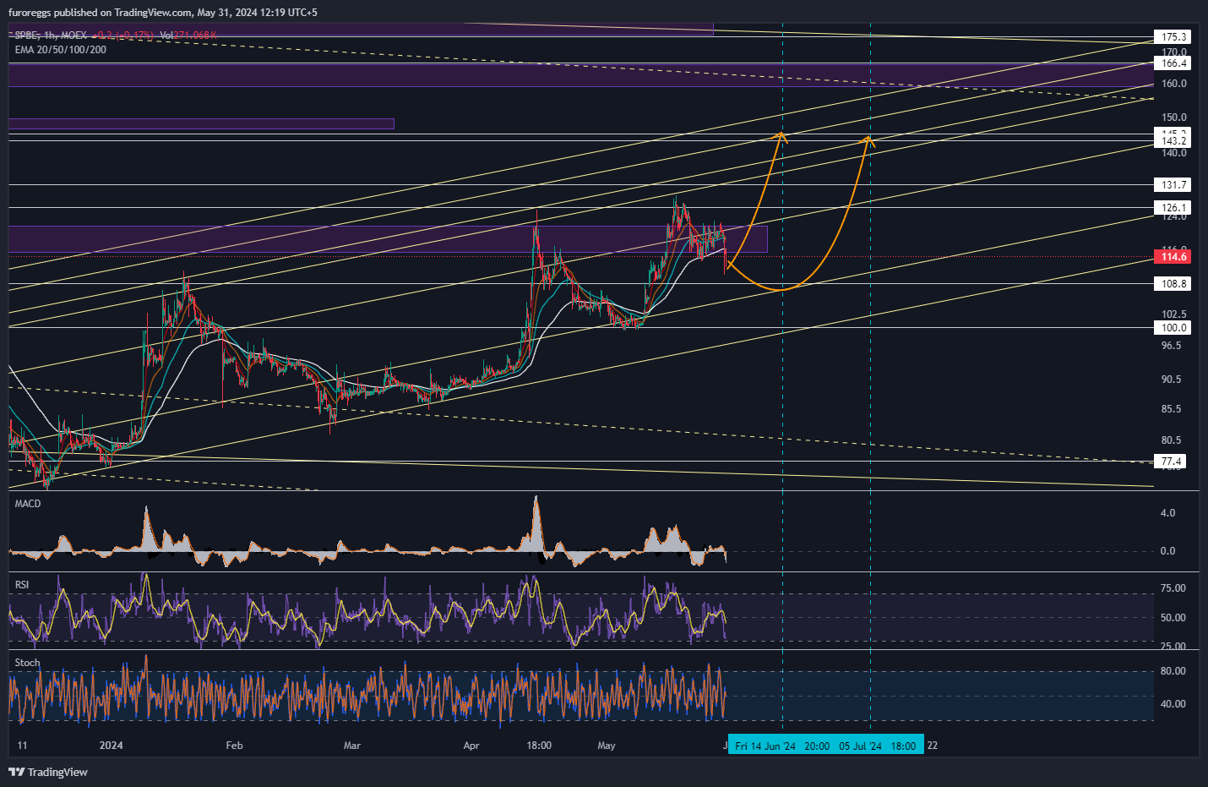Click the 77.4 price level label

click(1171, 462)
